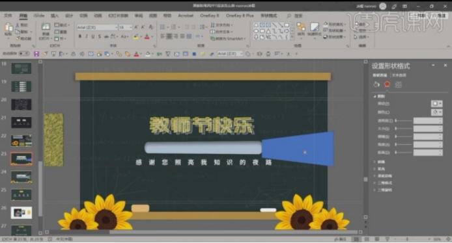
Task: Underline text with U button
Action: pos(93,36)
